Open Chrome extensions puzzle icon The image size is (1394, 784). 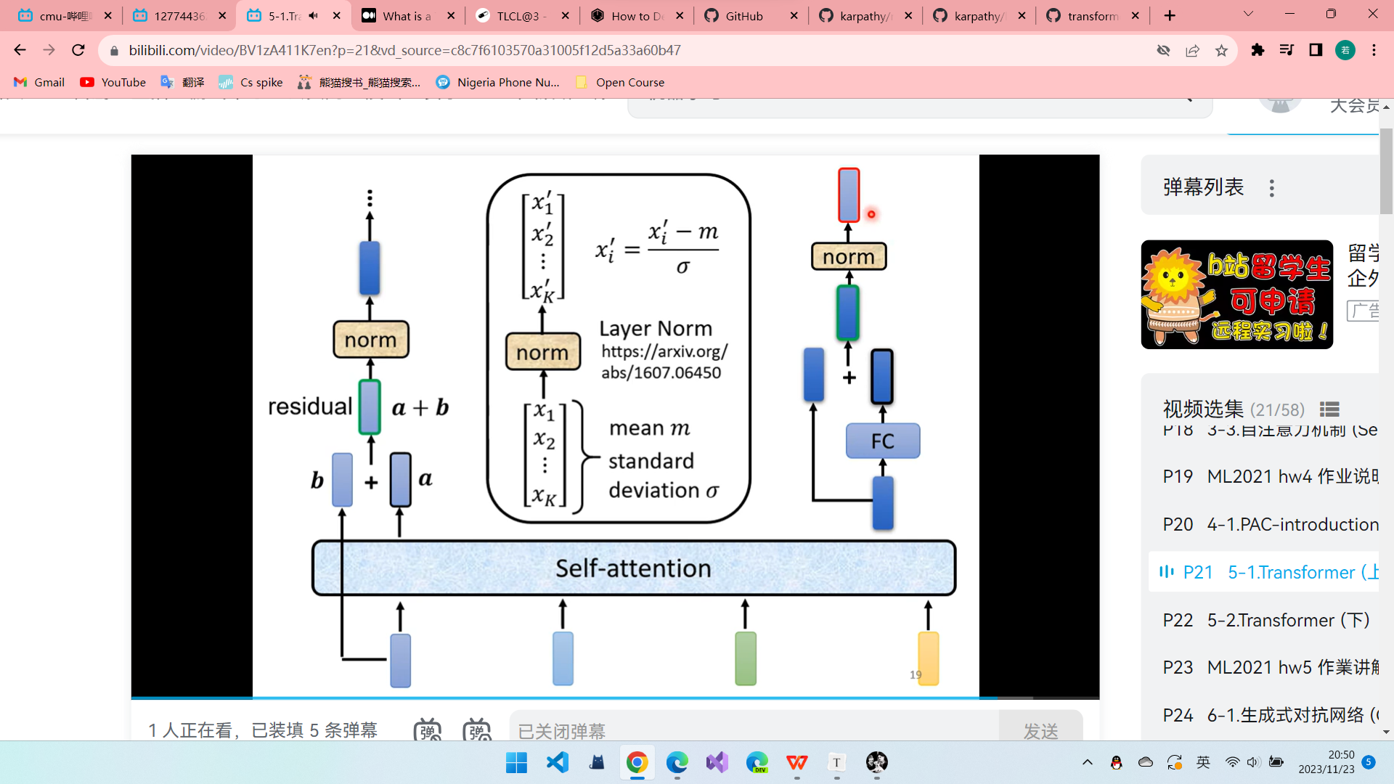1258,50
